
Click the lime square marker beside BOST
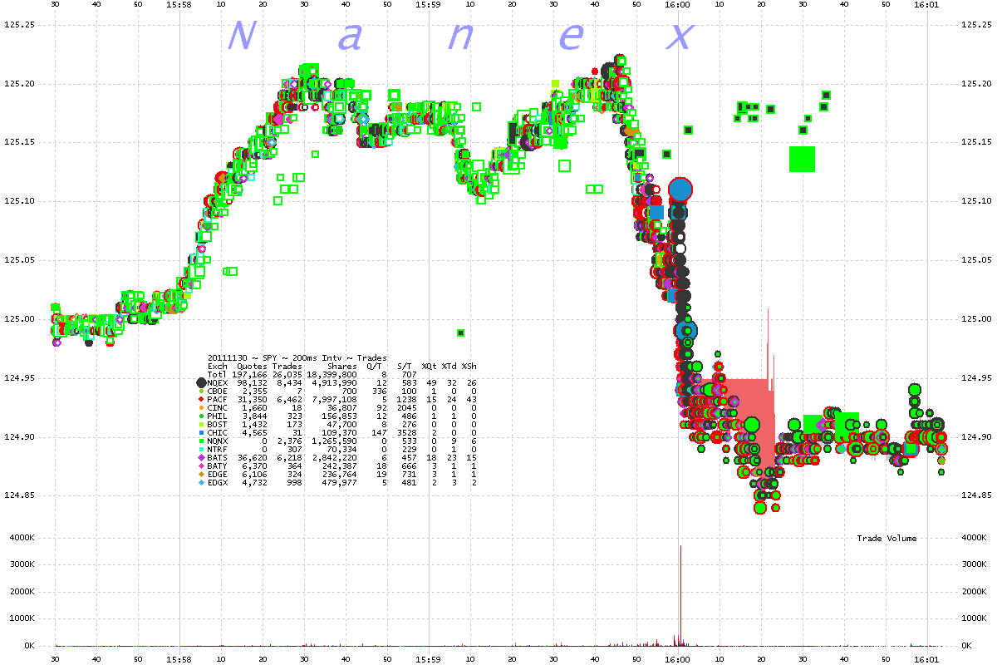click(200, 424)
